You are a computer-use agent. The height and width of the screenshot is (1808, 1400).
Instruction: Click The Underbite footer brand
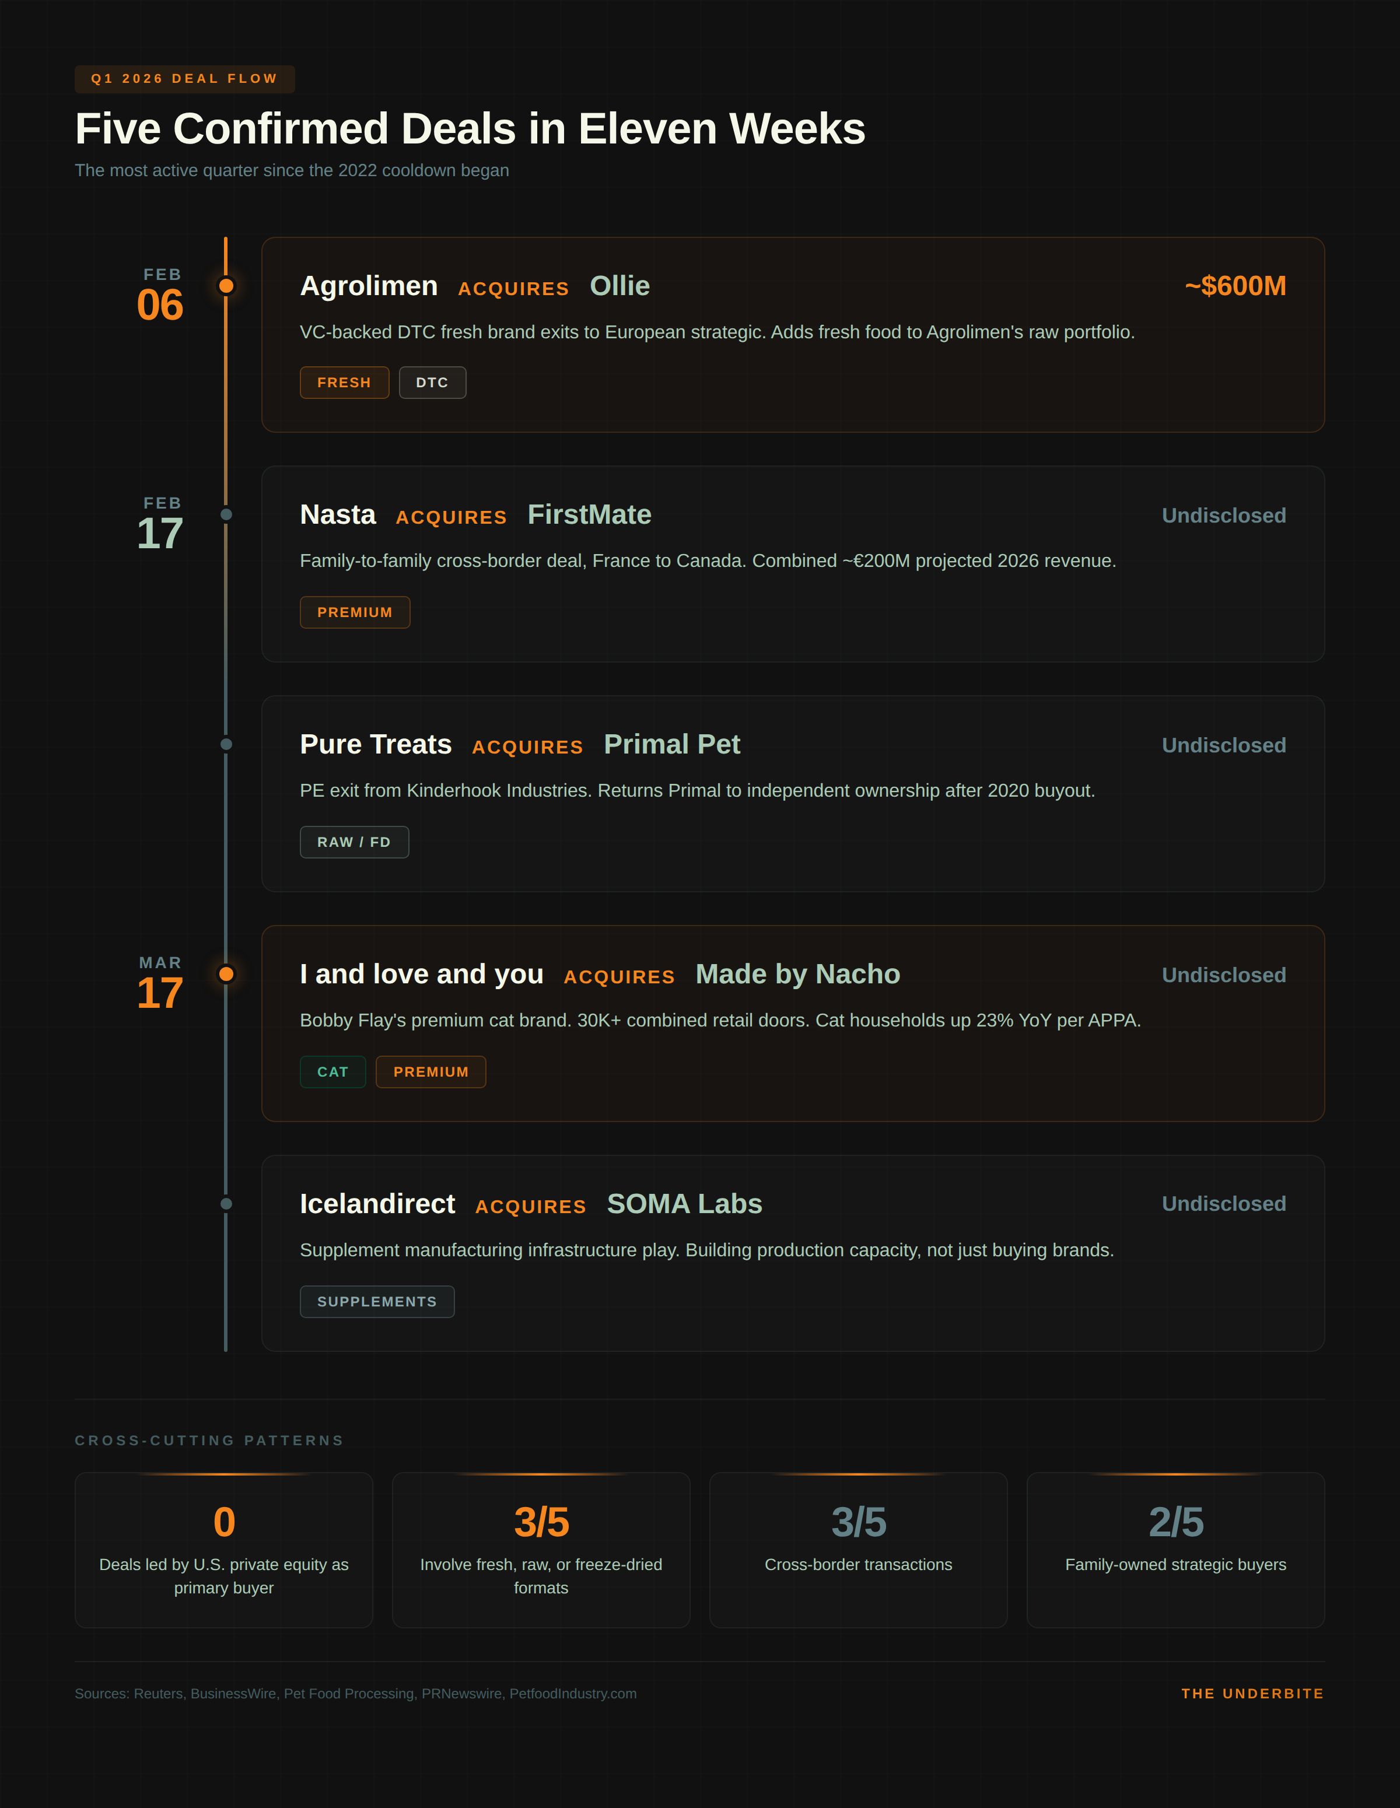point(1252,1694)
